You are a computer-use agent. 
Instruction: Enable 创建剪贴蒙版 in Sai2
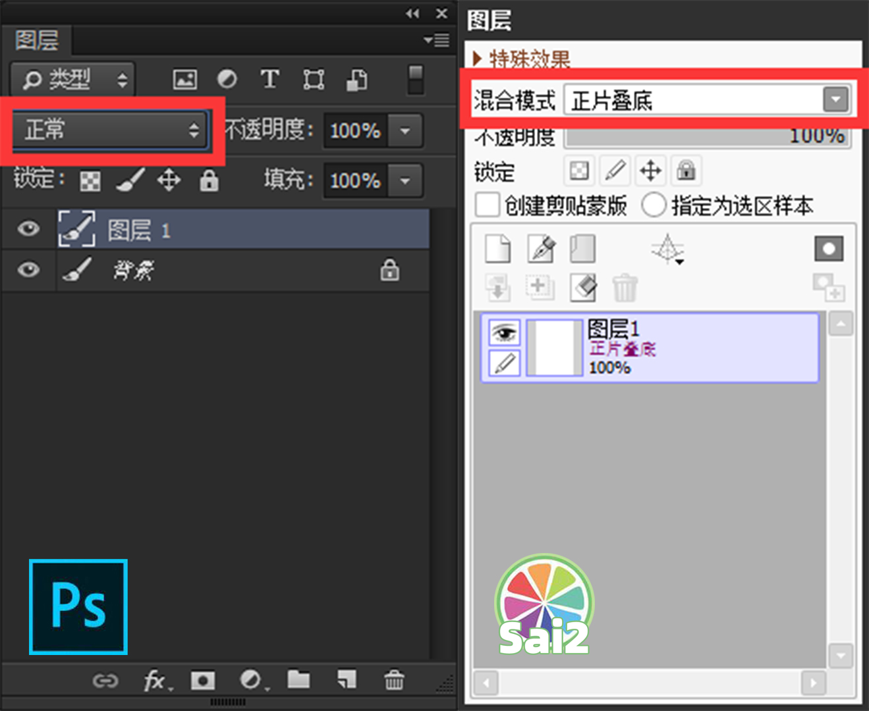tap(487, 205)
